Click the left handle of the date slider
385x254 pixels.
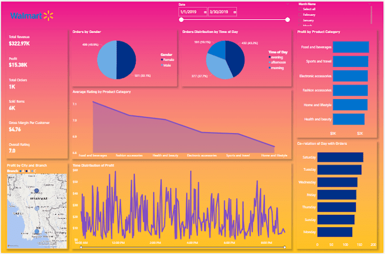point(181,20)
